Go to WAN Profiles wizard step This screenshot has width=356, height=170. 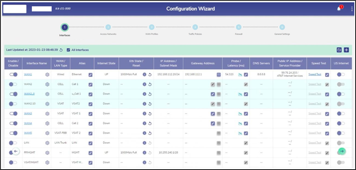tap(151, 27)
